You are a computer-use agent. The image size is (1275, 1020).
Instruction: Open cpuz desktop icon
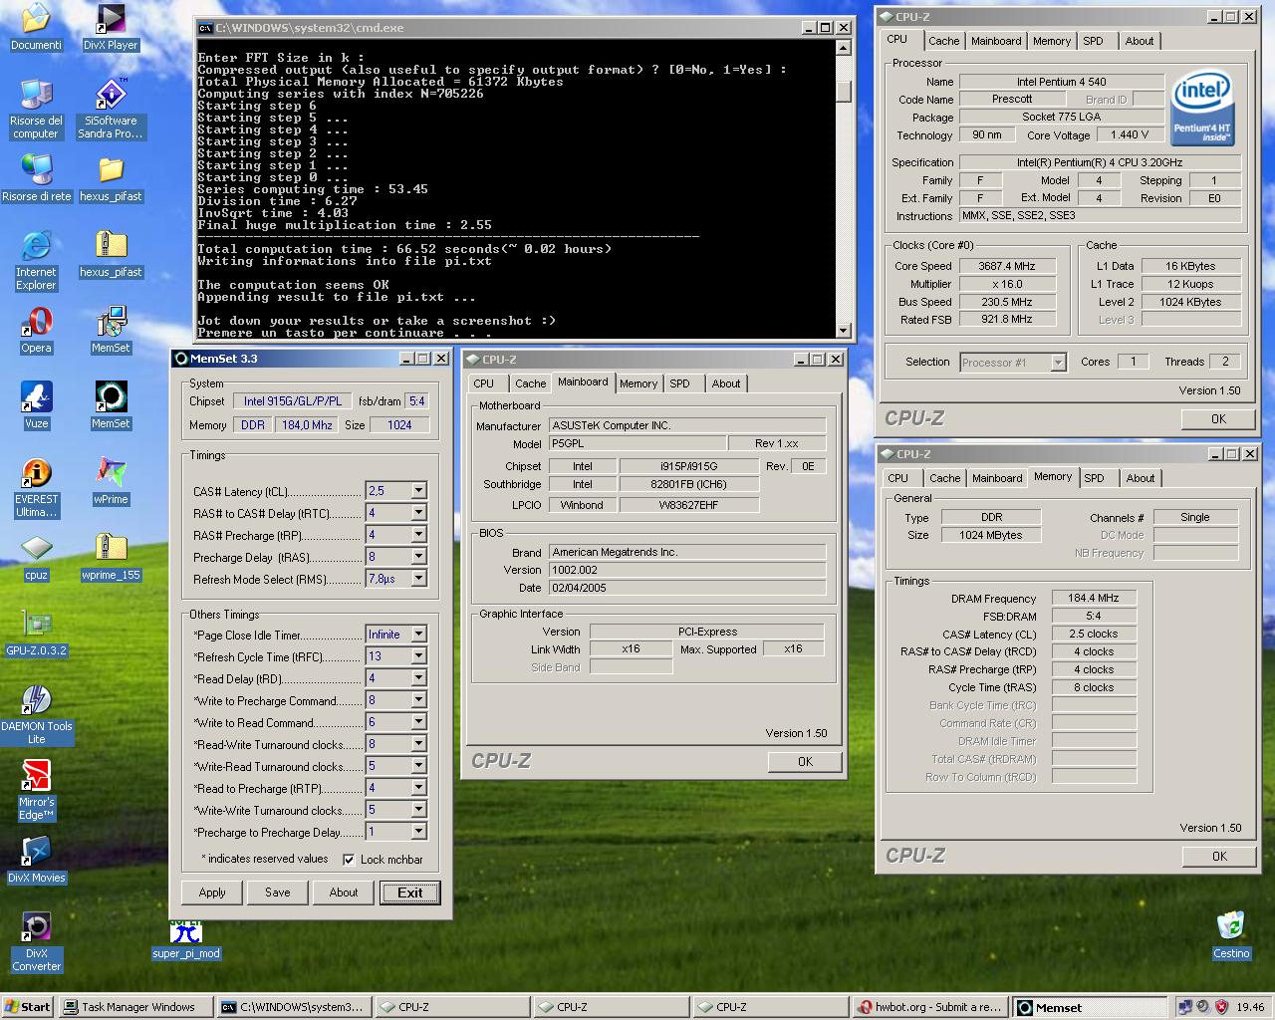pyautogui.click(x=36, y=557)
